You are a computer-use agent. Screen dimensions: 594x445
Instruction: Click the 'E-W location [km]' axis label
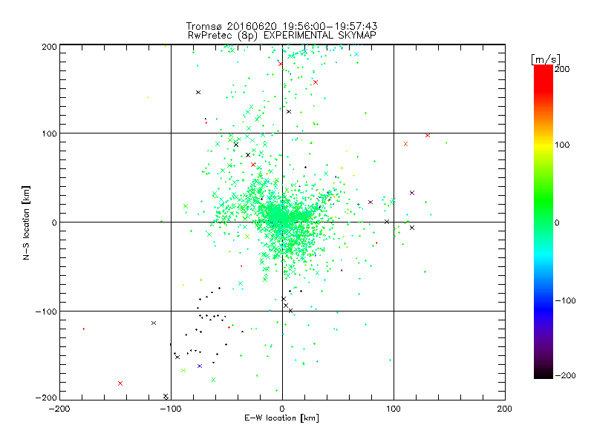[281, 418]
